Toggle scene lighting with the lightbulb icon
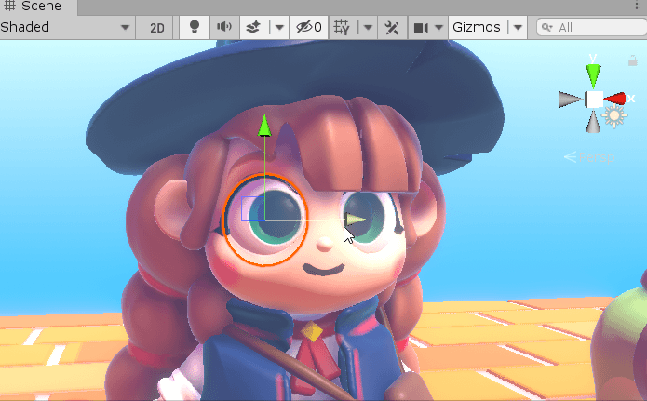Viewport: 647px width, 401px height. click(x=195, y=27)
